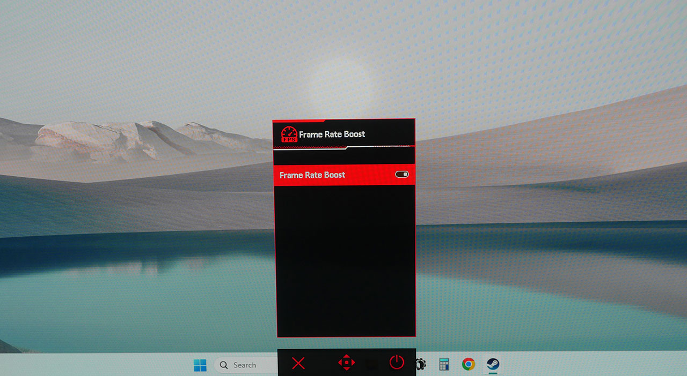Click the red four-way navigation icon
Screen dimensions: 687x376
347,363
